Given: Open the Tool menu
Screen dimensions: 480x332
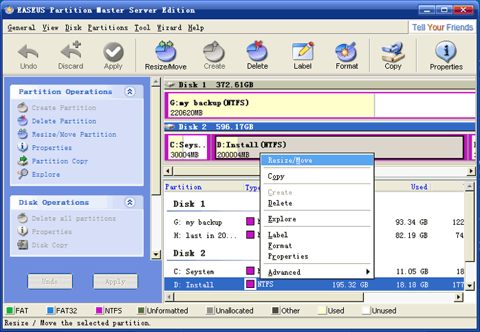Looking at the screenshot, I should [x=142, y=27].
